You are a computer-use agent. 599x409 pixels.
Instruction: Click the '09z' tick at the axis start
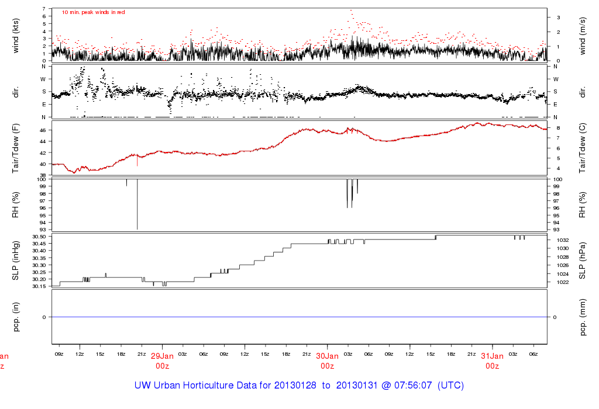coord(59,354)
